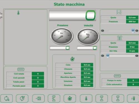
Task: Click the Chiusura time value field
Action: coord(87,69)
